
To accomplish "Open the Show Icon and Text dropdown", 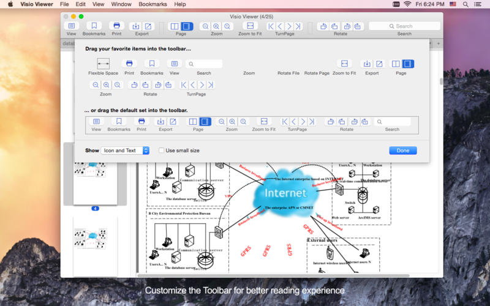I will tap(125, 151).
